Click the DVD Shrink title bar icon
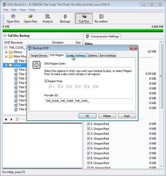 (5, 5)
